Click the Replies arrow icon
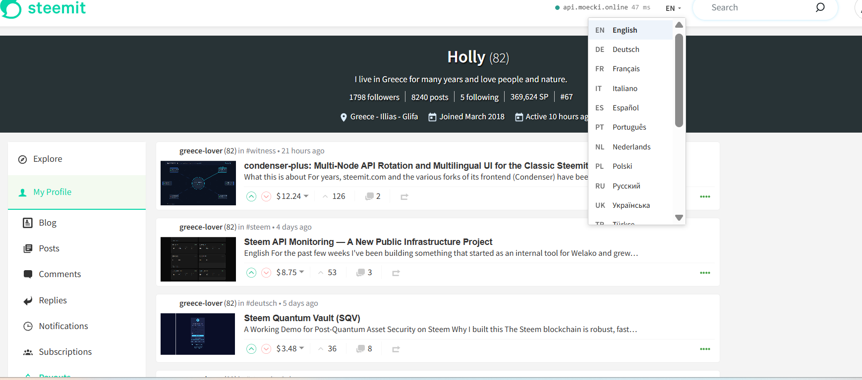This screenshot has width=862, height=380. point(28,301)
